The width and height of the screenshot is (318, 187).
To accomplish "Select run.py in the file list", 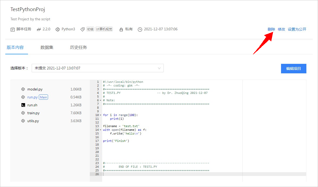I will [x=32, y=97].
